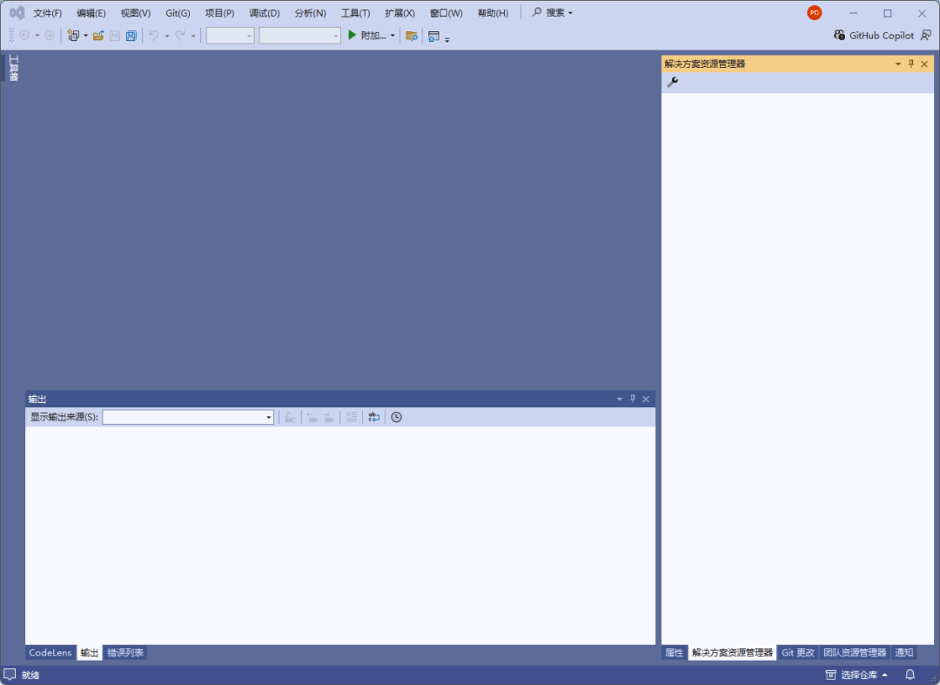Click the go to next message icon
940x685 pixels.
click(x=328, y=417)
